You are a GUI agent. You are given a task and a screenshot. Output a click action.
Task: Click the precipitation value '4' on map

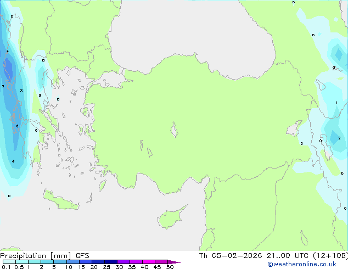(8, 52)
